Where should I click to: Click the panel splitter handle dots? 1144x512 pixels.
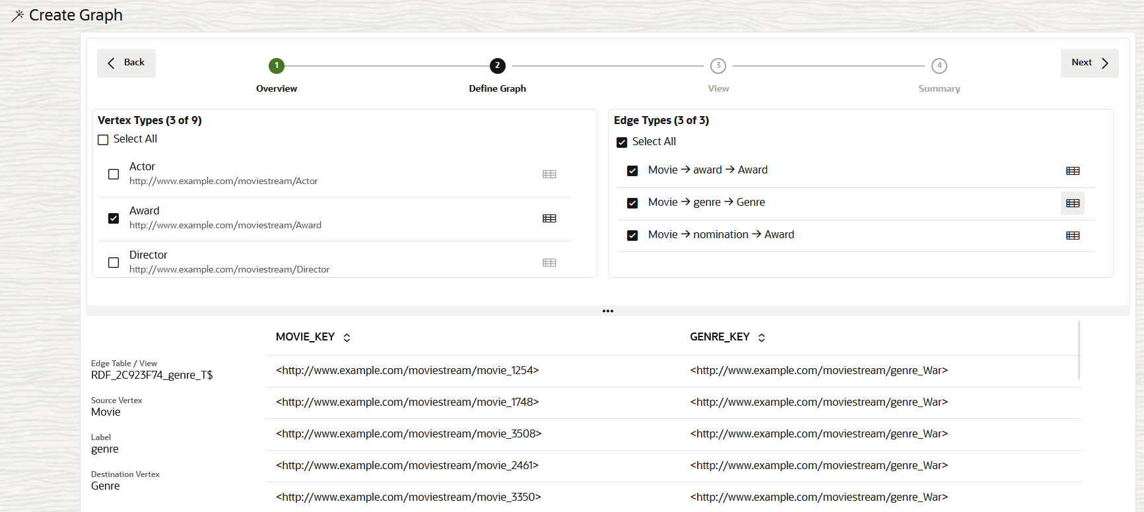608,311
